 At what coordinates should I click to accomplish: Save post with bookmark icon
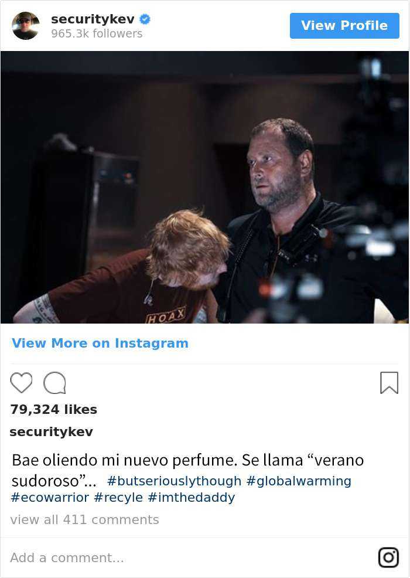point(389,383)
